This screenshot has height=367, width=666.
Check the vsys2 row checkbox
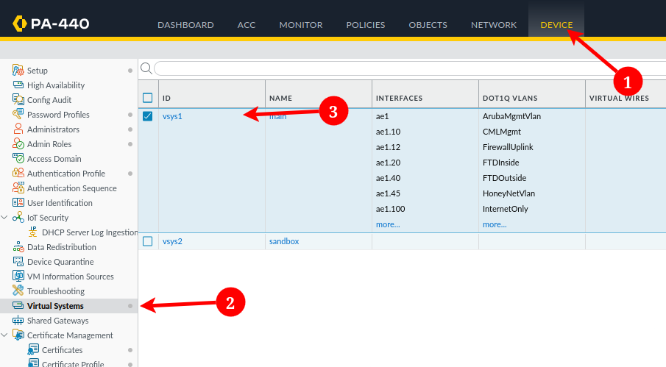148,241
